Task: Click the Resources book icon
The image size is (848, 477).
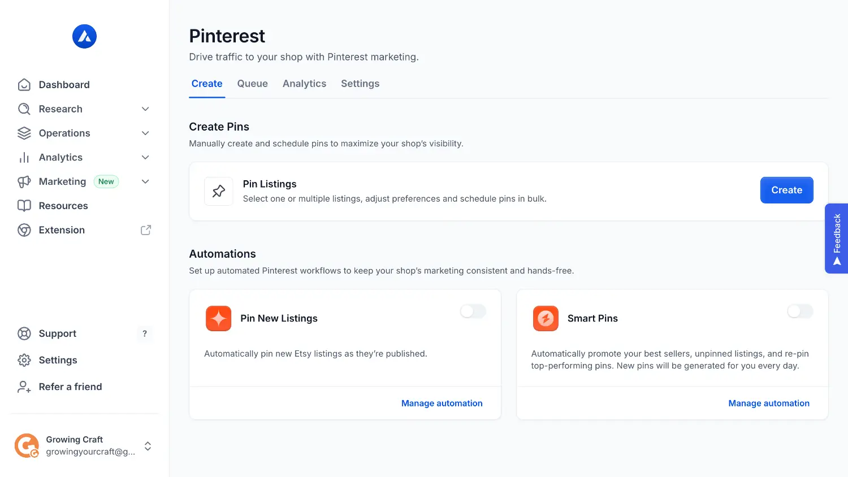Action: point(24,206)
